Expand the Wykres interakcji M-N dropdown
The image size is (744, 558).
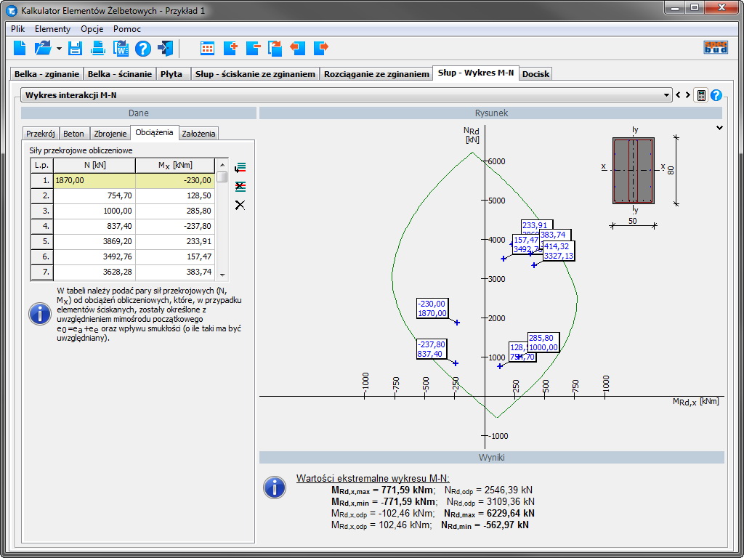667,95
